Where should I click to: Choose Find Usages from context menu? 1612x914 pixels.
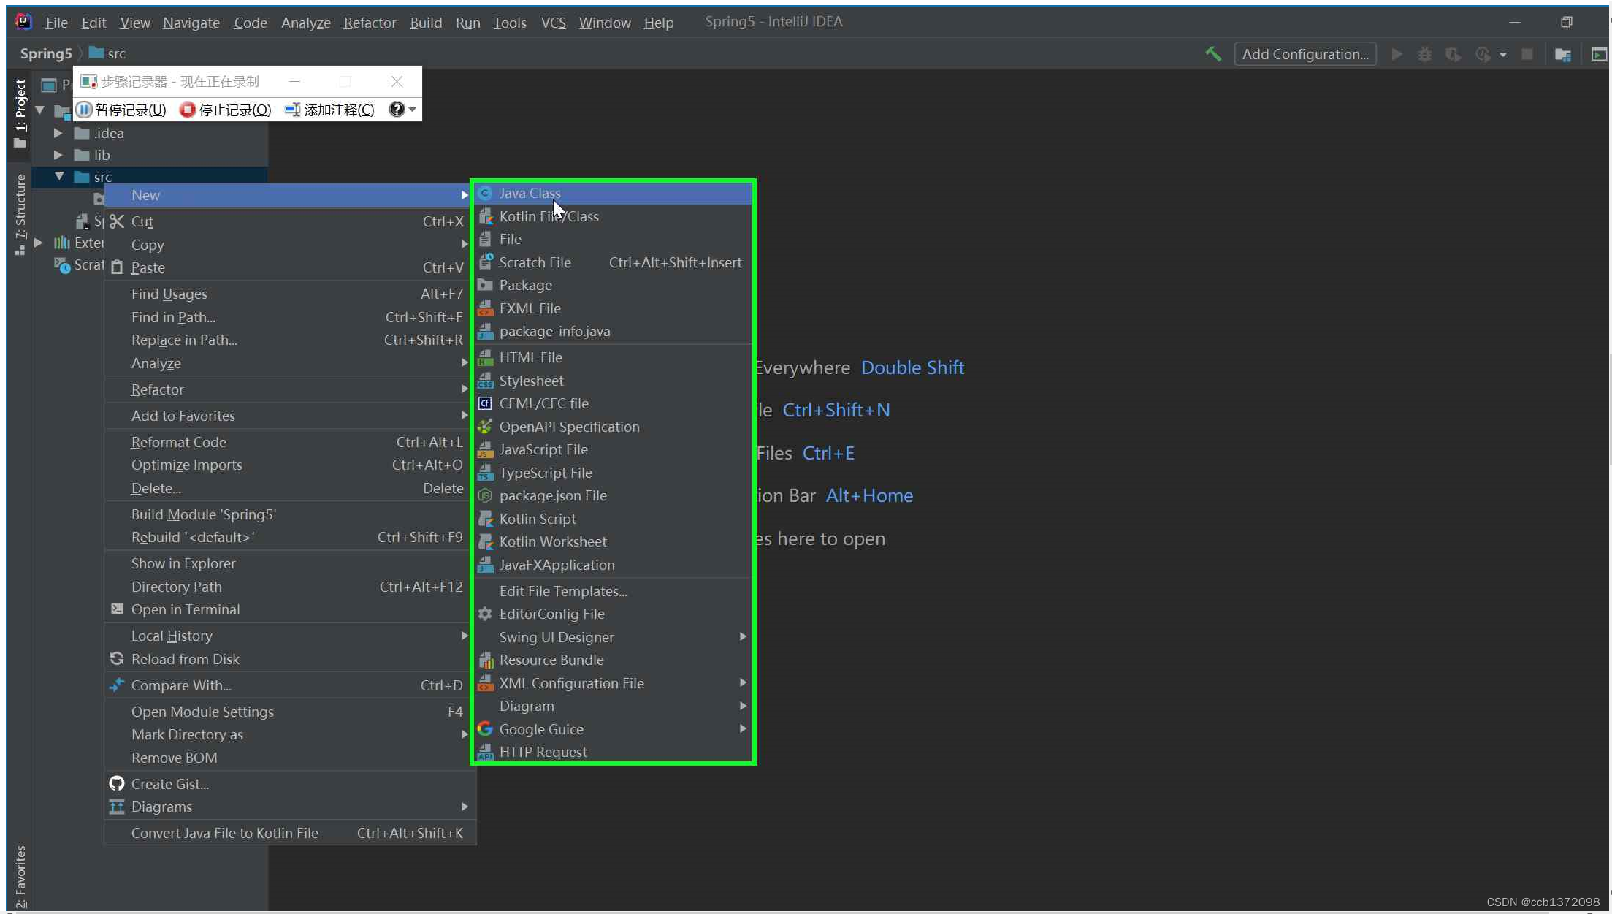pos(289,294)
